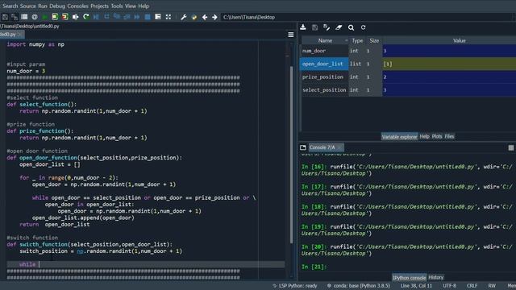The width and height of the screenshot is (516, 290).
Task: Click the Save file icon in toolbar
Action: 5,17
